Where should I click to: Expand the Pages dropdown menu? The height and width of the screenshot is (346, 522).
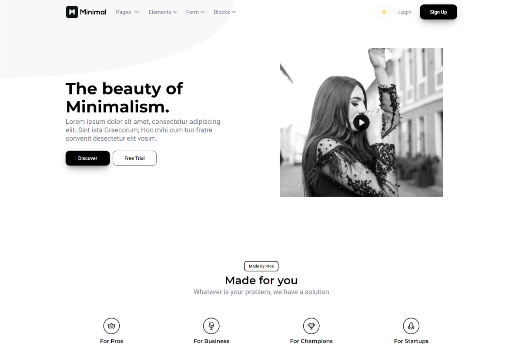[127, 12]
